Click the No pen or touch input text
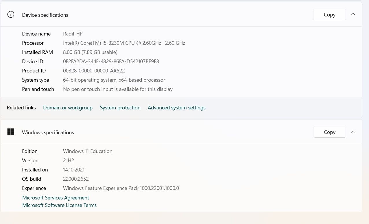Image resolution: width=369 pixels, height=224 pixels. tap(118, 89)
